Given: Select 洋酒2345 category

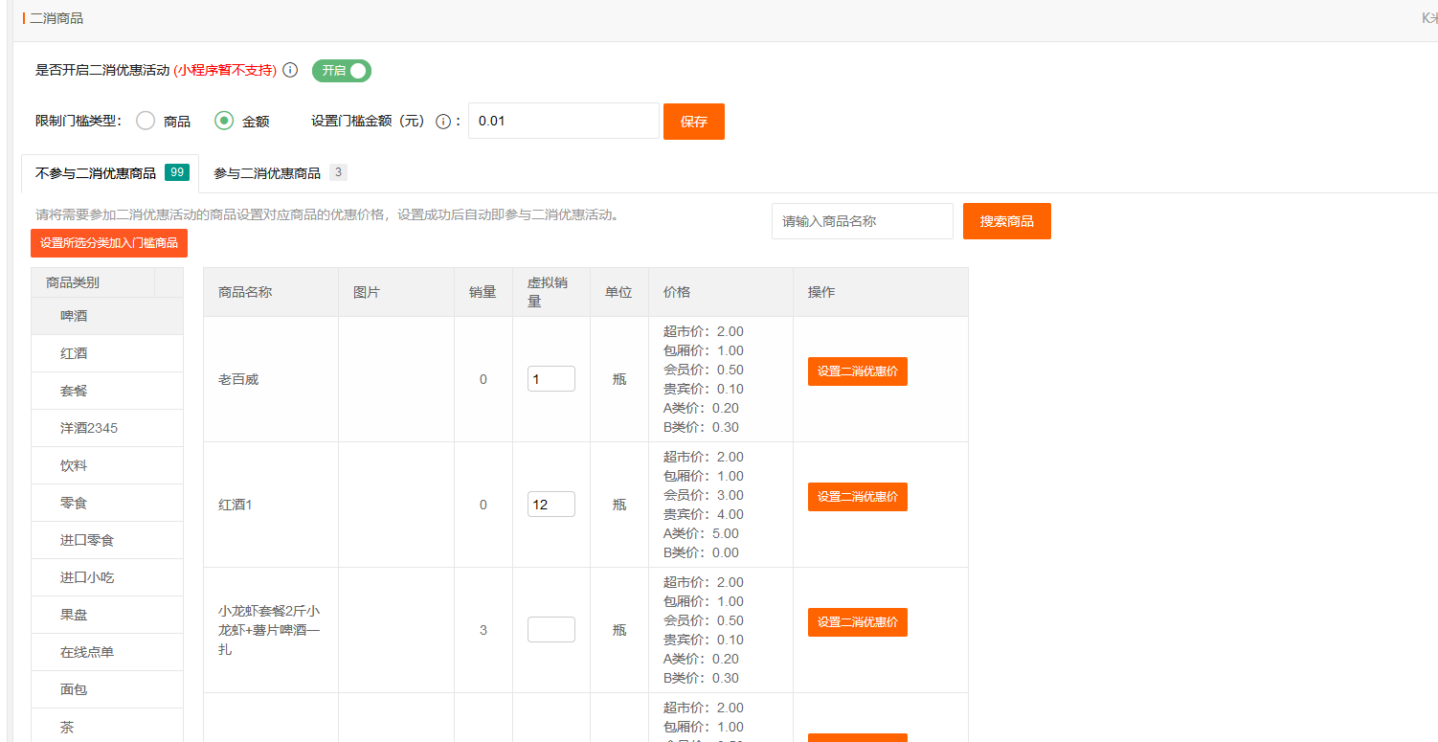Looking at the screenshot, I should tap(107, 428).
